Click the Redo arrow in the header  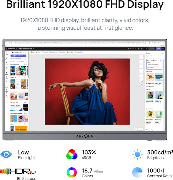point(136,49)
